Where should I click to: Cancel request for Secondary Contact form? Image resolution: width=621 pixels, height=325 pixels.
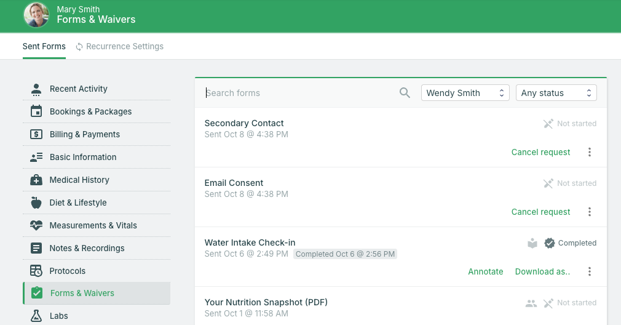click(540, 152)
